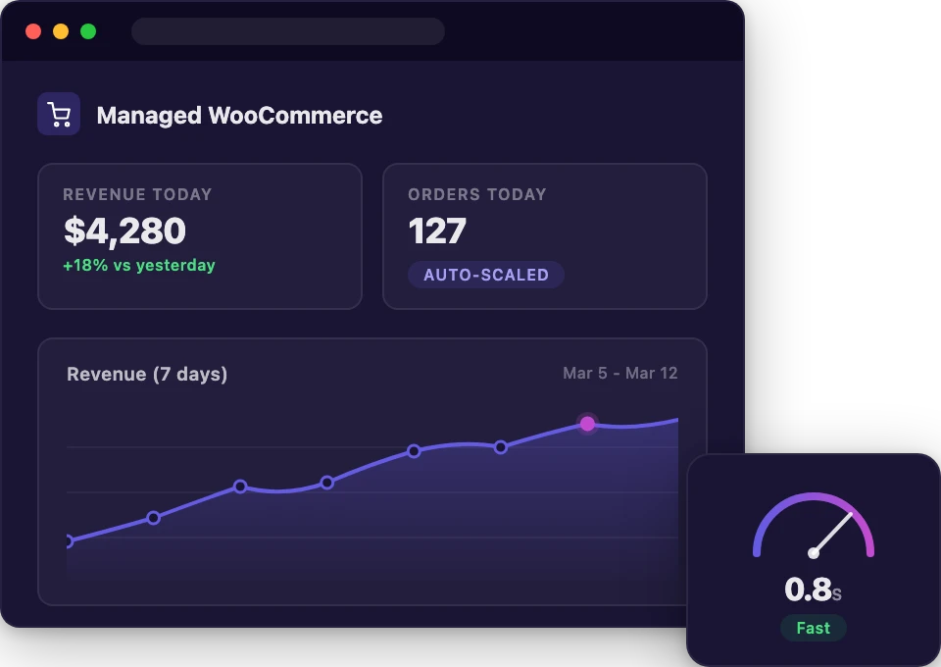Click the AUTO-SCALED badge
The width and height of the screenshot is (941, 667).
coord(486,275)
